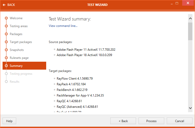Click the disabled Testing progress step

coord(21,74)
